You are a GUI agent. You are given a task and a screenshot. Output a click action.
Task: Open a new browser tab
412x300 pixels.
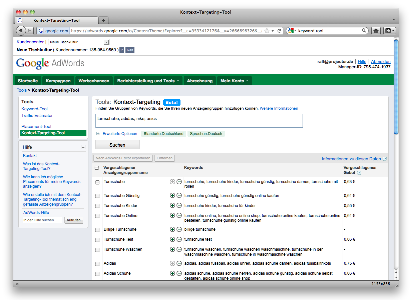click(103, 20)
